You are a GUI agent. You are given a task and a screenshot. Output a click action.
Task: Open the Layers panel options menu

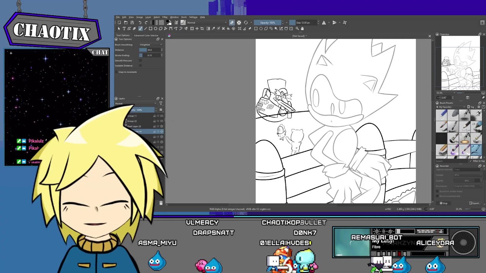161,110
